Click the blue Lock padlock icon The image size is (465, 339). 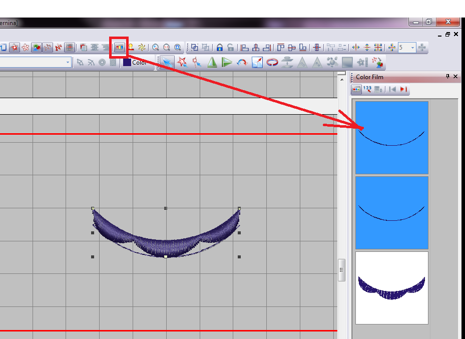tap(219, 47)
